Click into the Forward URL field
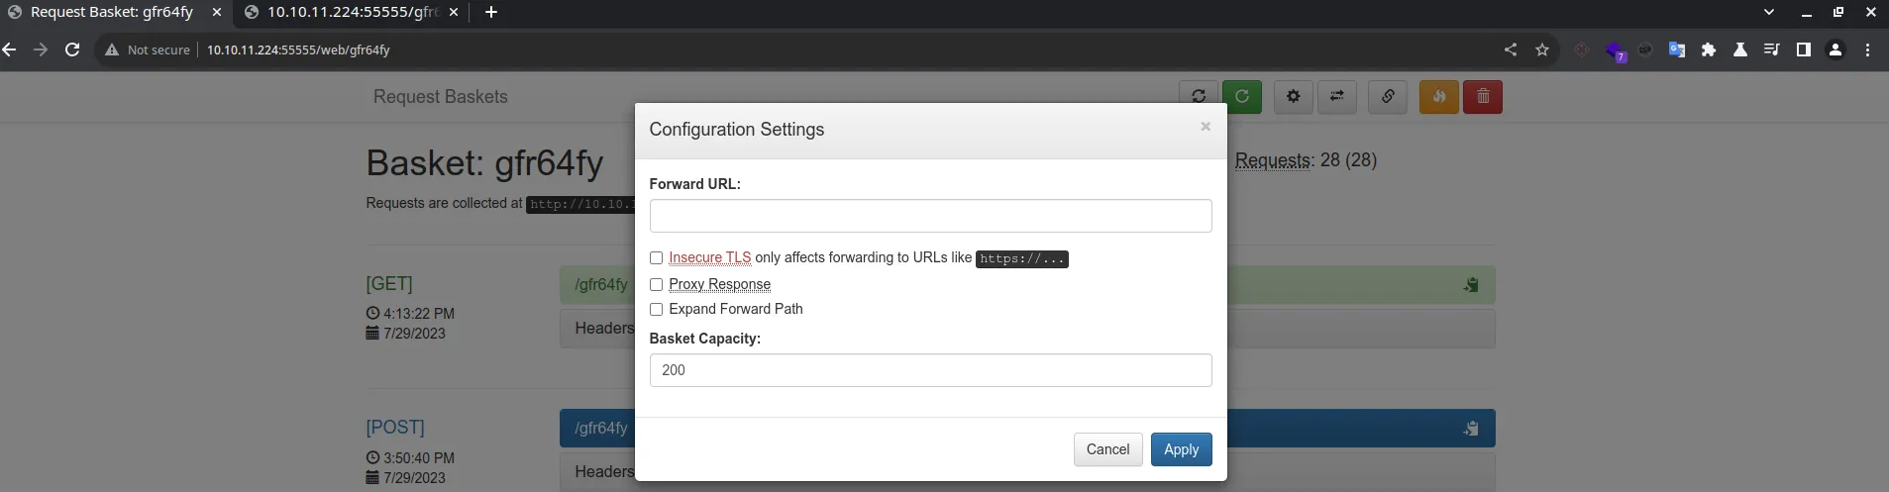 pos(930,216)
